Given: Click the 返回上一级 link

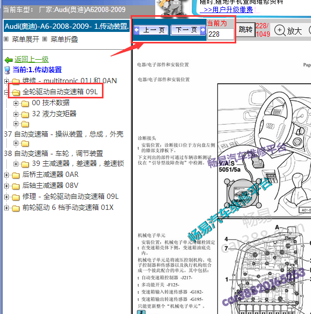Looking at the screenshot, I should pos(31,60).
